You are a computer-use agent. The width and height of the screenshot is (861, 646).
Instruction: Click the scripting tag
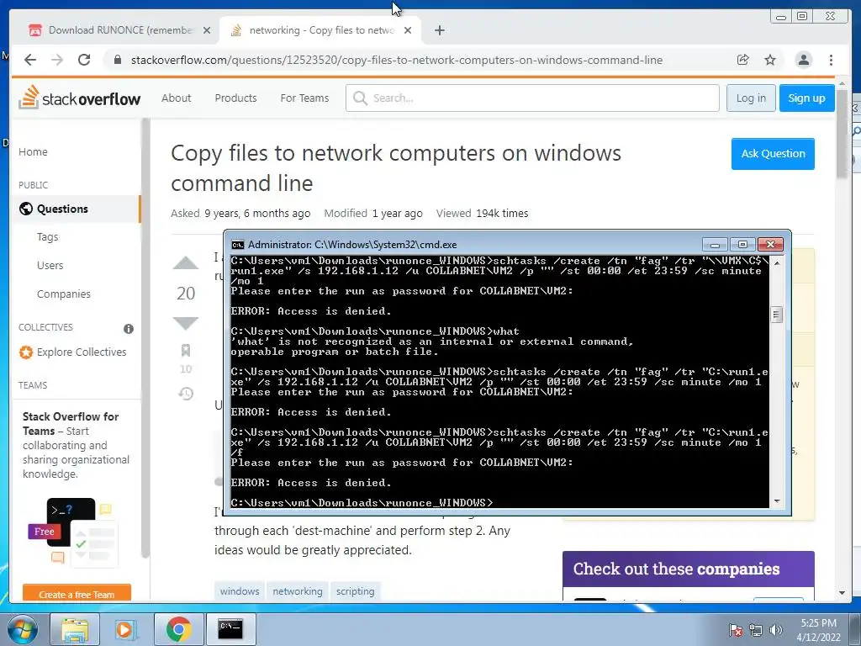356,591
